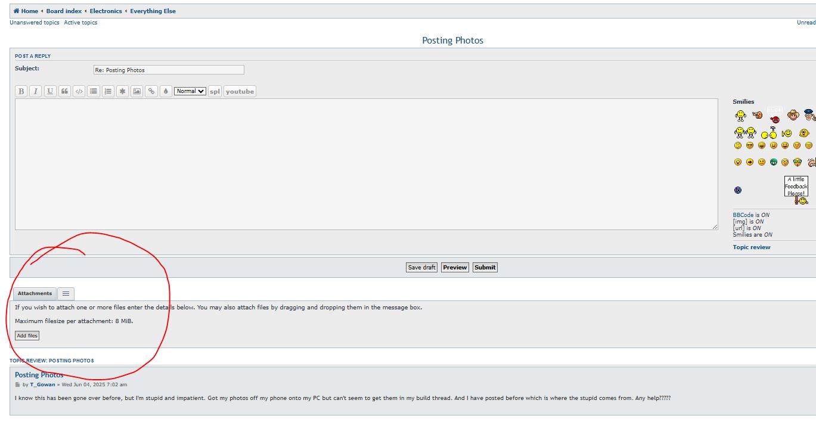Toggle bold text formatting

(x=21, y=91)
